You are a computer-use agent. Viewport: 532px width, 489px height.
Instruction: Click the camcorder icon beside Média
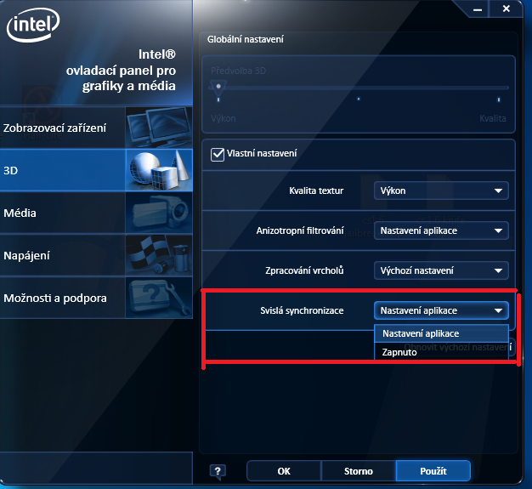click(159, 213)
